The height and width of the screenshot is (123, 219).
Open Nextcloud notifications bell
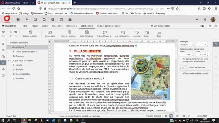[197, 19]
